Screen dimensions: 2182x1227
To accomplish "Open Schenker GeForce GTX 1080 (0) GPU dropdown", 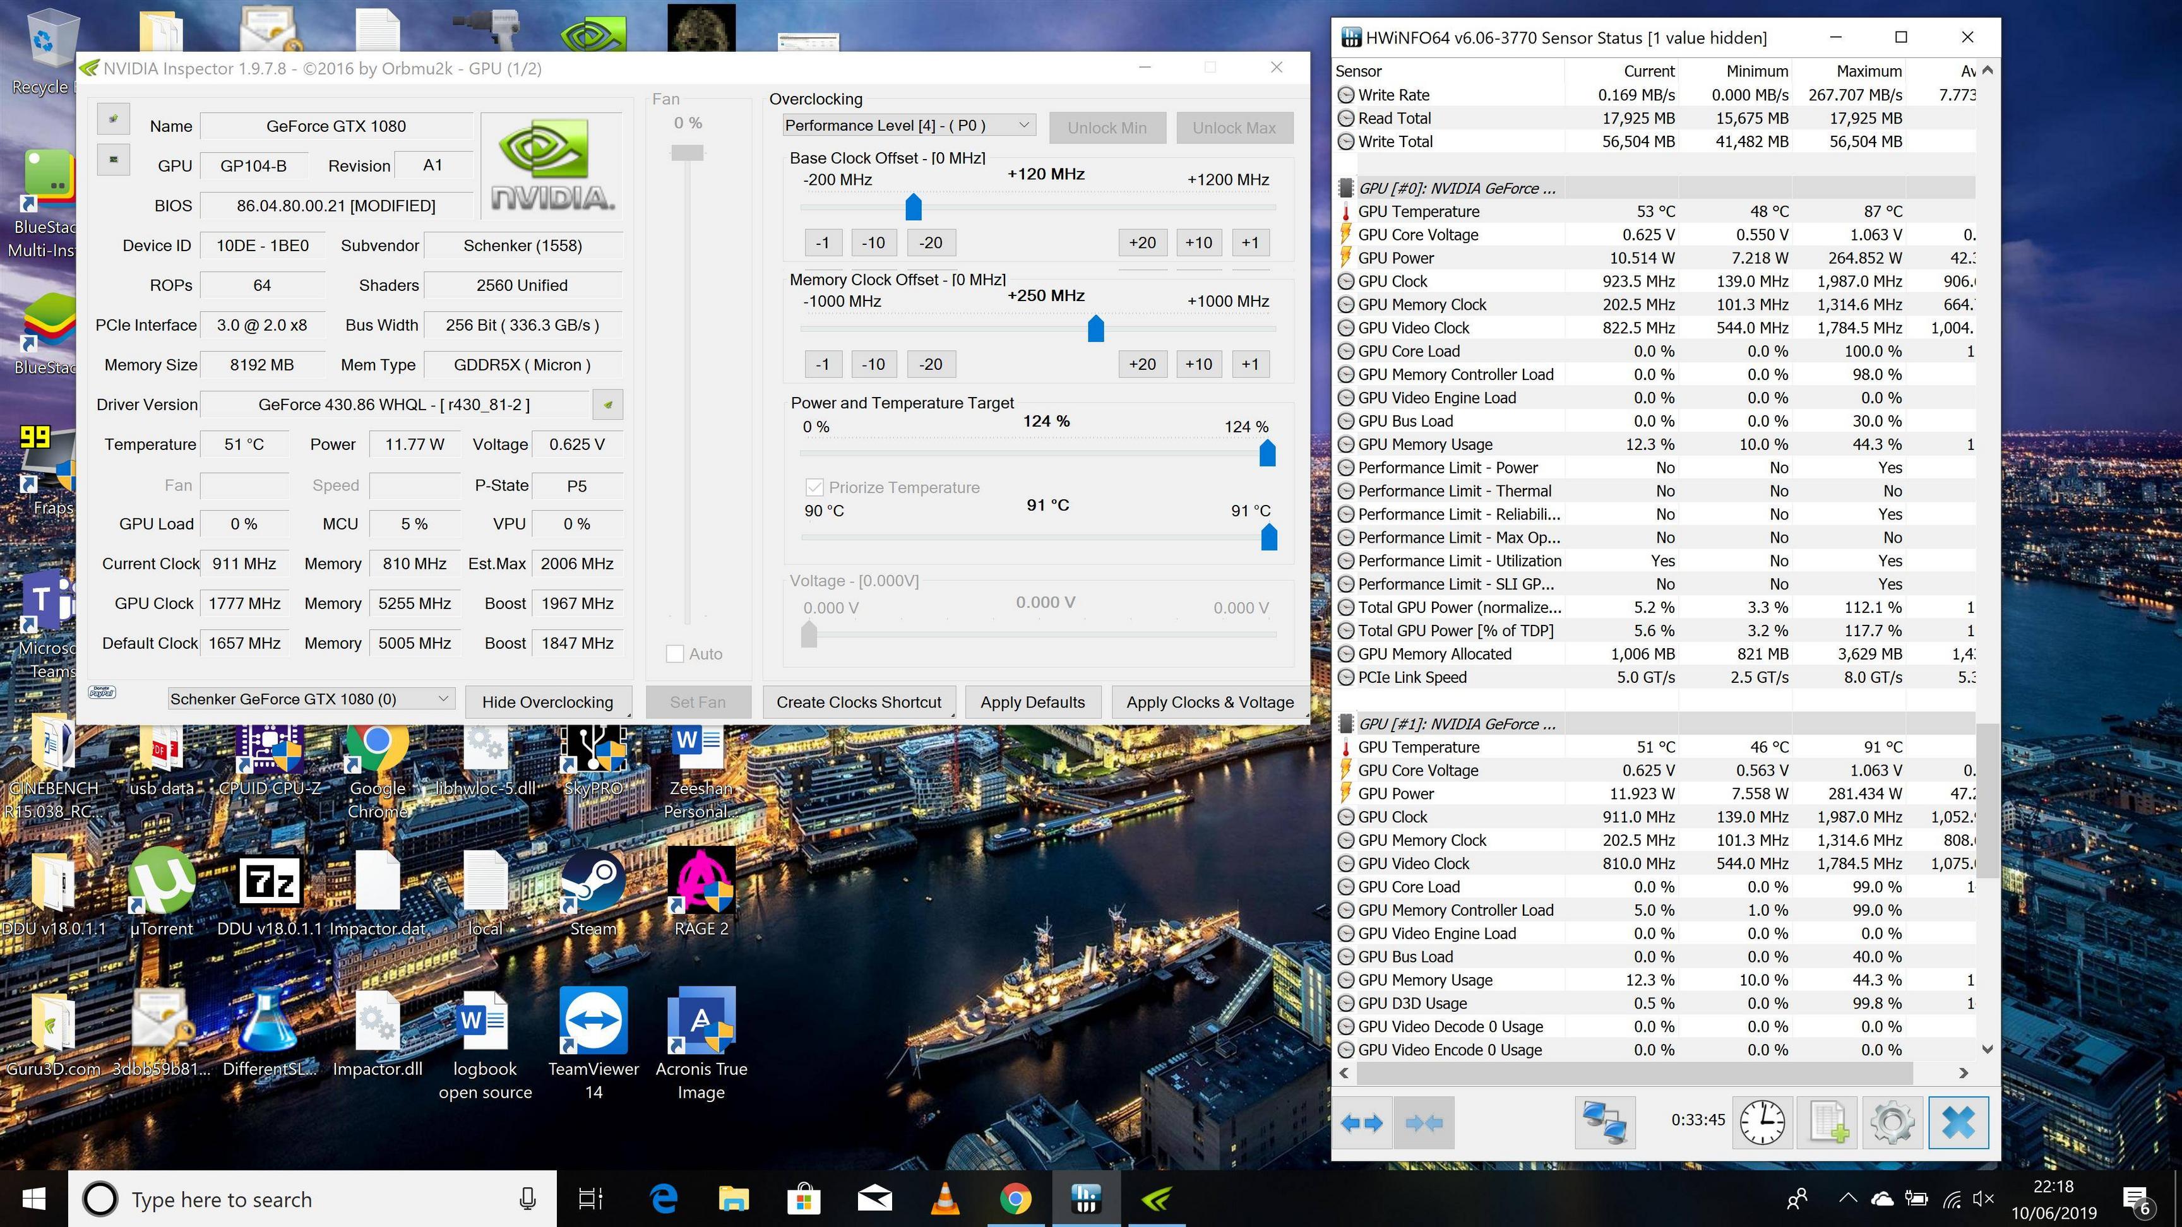I will [x=311, y=699].
